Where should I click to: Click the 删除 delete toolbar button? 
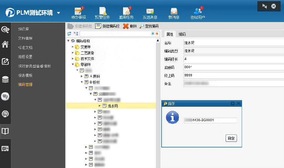(130, 26)
